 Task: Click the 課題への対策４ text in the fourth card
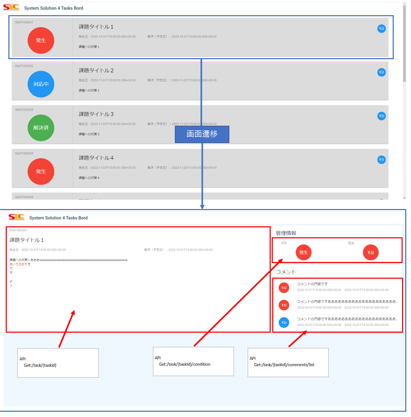tap(89, 178)
